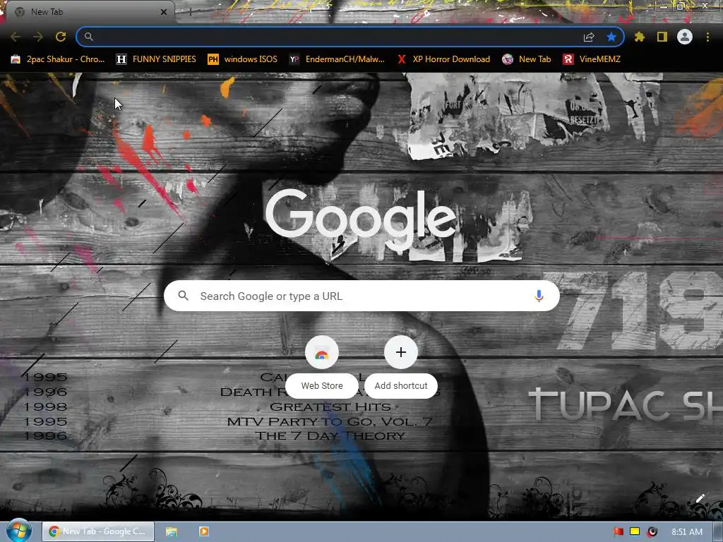Open the 8:51 AM clock
Image resolution: width=723 pixels, height=542 pixels.
(686, 532)
